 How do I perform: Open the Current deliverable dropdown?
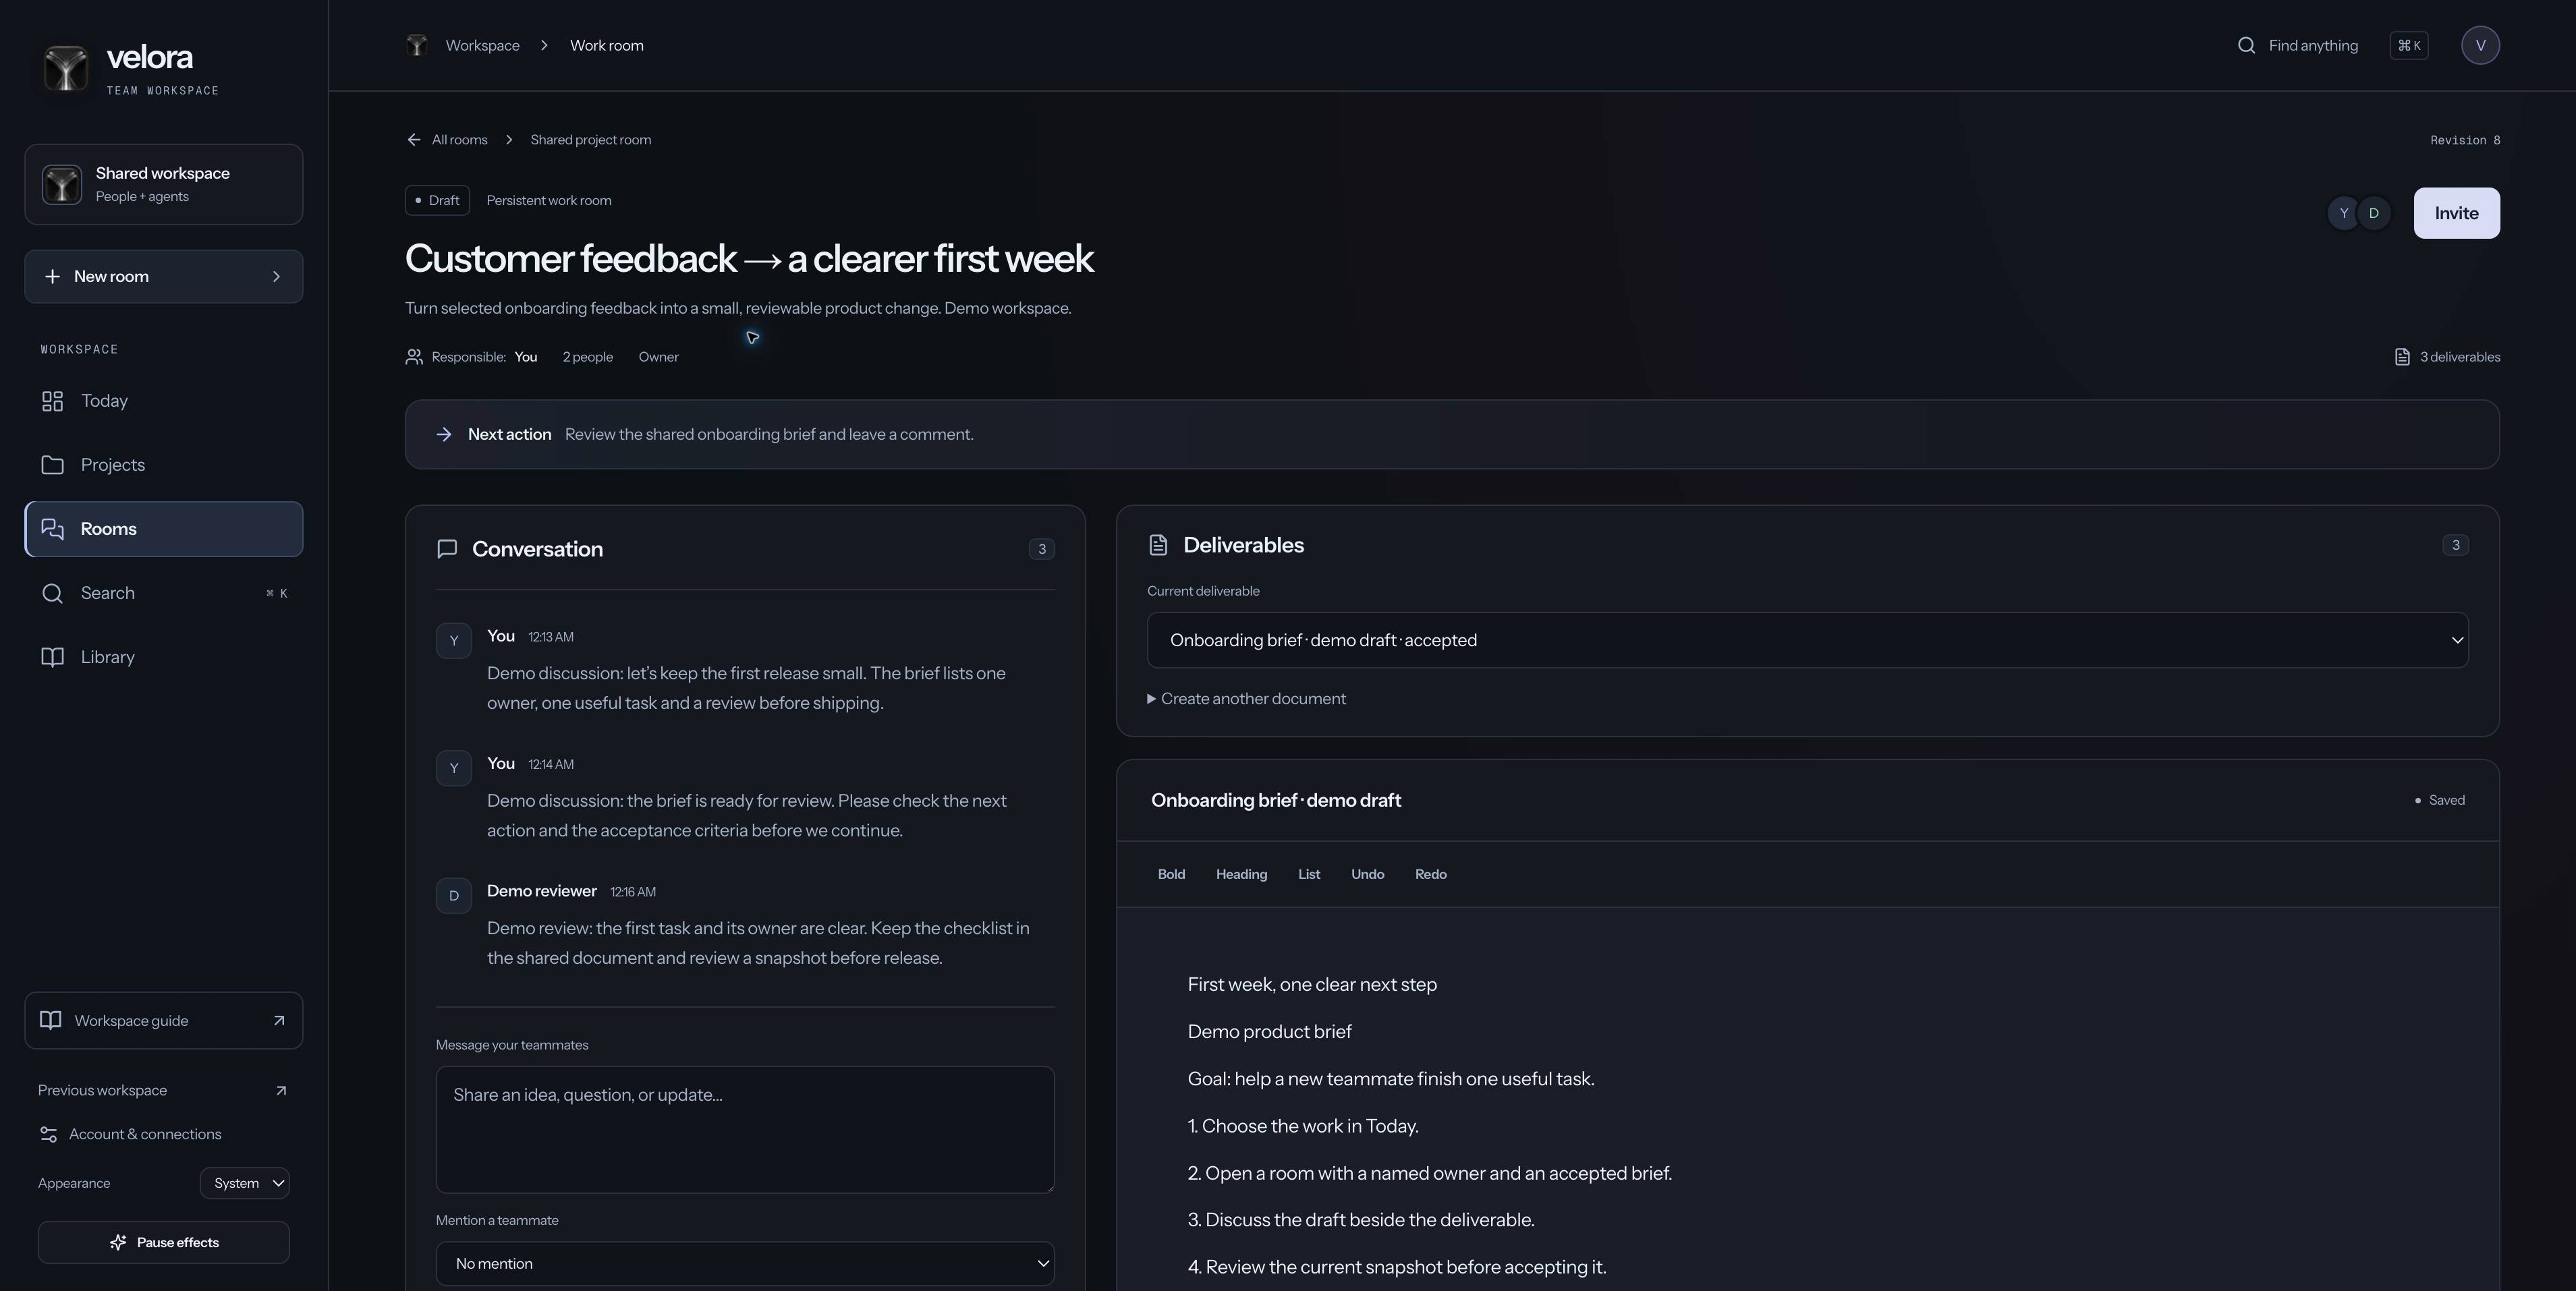(x=1807, y=640)
